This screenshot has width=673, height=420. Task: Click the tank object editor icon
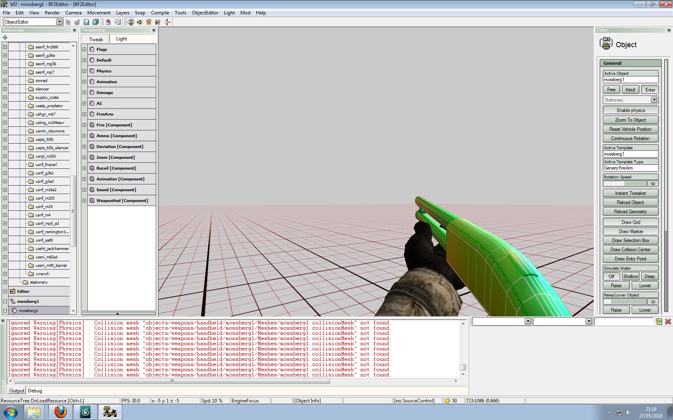(131, 22)
